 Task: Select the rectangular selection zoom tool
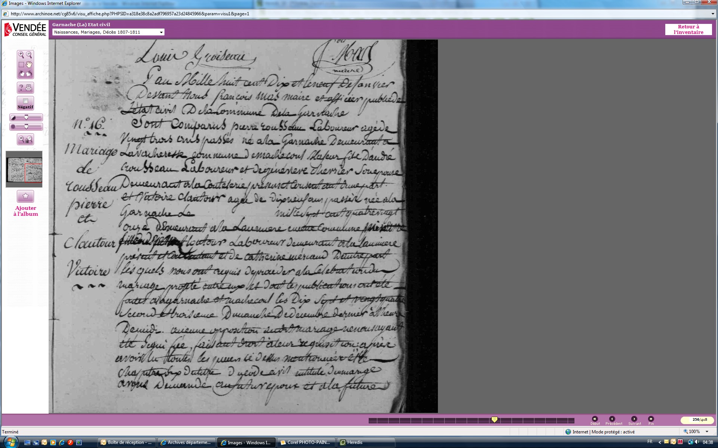tap(21, 65)
